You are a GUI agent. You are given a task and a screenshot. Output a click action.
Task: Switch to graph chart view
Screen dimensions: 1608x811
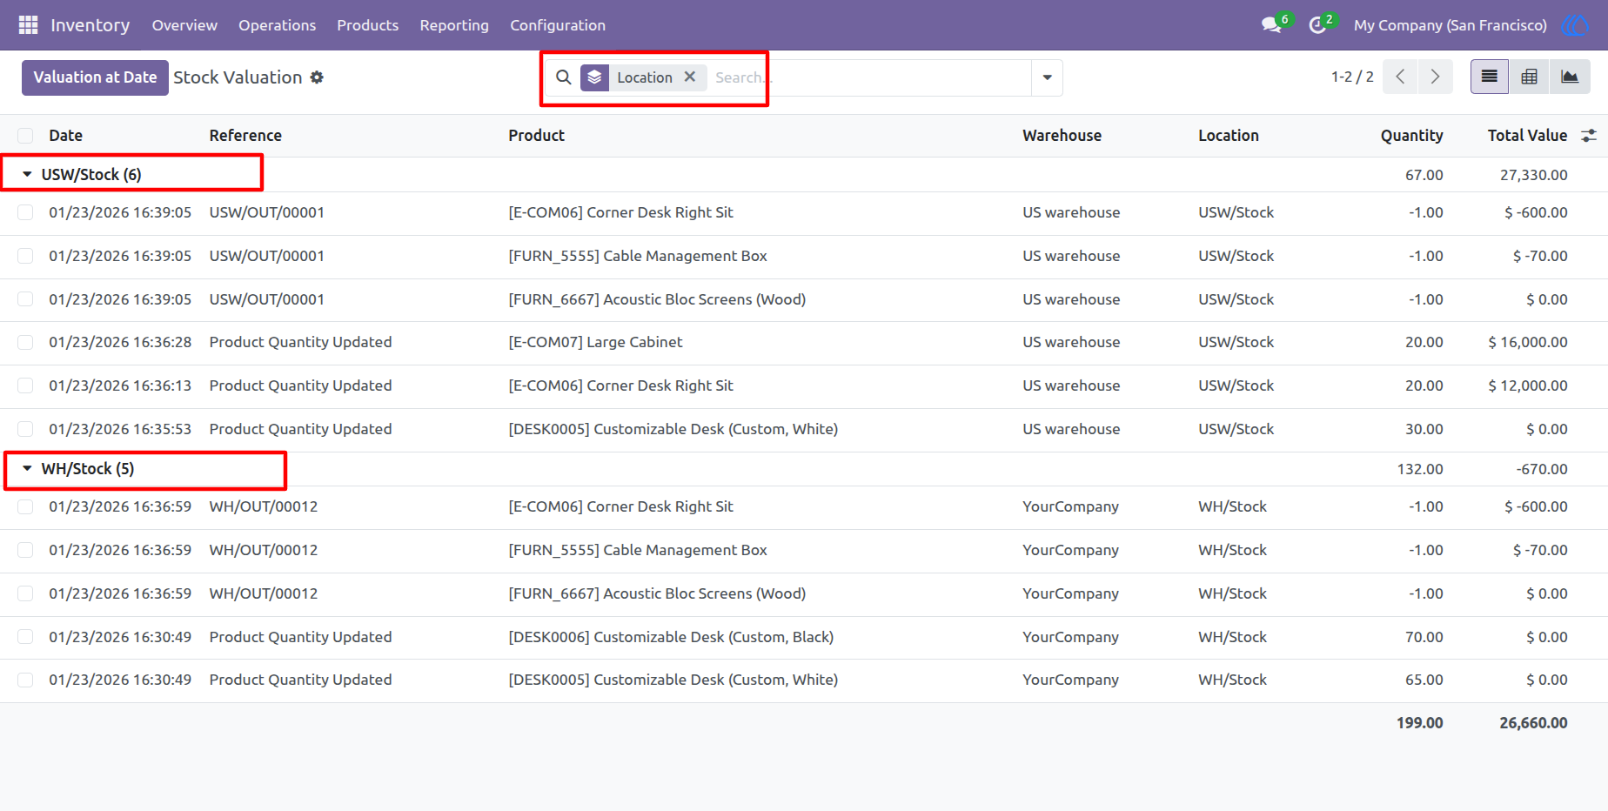(1569, 77)
